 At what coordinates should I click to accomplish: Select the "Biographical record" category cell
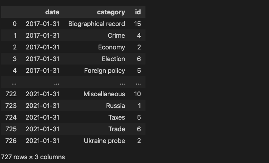pyautogui.click(x=96, y=24)
